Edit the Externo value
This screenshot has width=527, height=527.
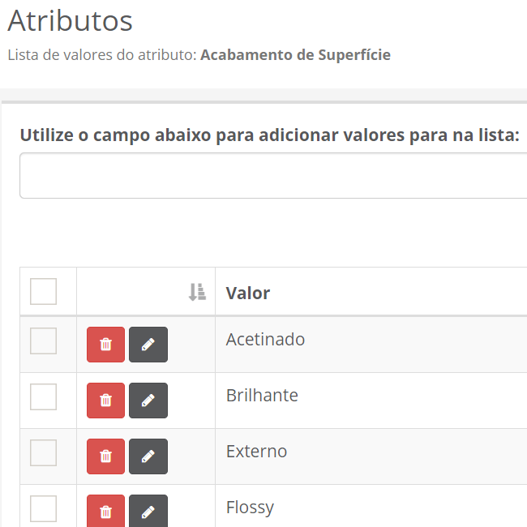tap(148, 456)
